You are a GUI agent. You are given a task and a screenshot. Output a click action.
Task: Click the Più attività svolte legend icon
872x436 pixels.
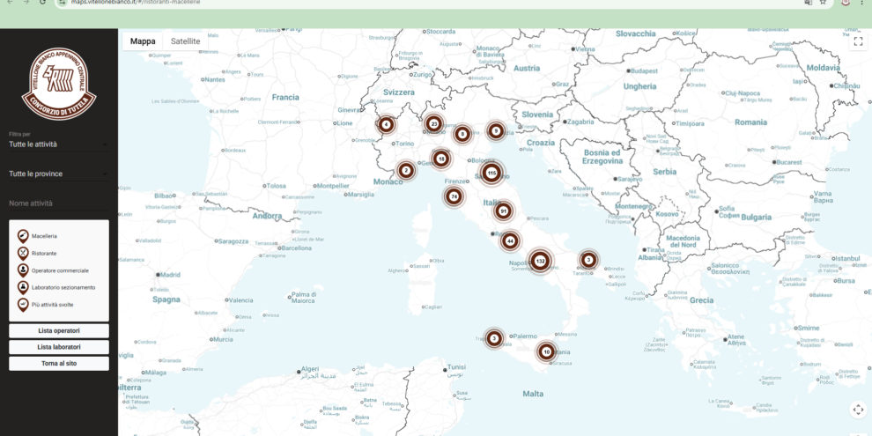coord(23,304)
